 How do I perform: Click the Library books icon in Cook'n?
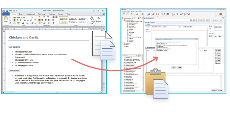pyautogui.click(x=220, y=14)
